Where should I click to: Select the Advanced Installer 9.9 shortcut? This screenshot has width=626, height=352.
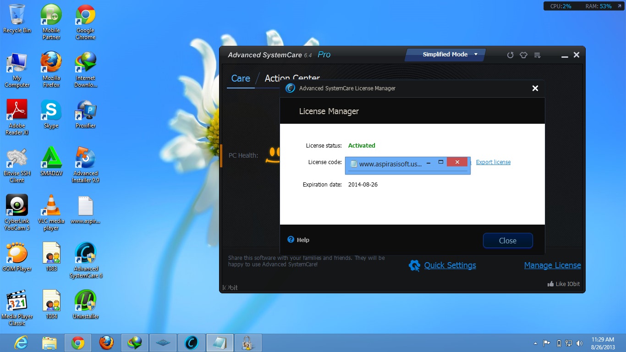click(85, 165)
